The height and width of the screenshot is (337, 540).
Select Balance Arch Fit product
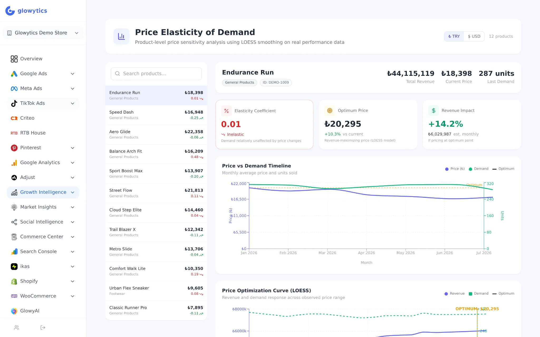coord(156,154)
